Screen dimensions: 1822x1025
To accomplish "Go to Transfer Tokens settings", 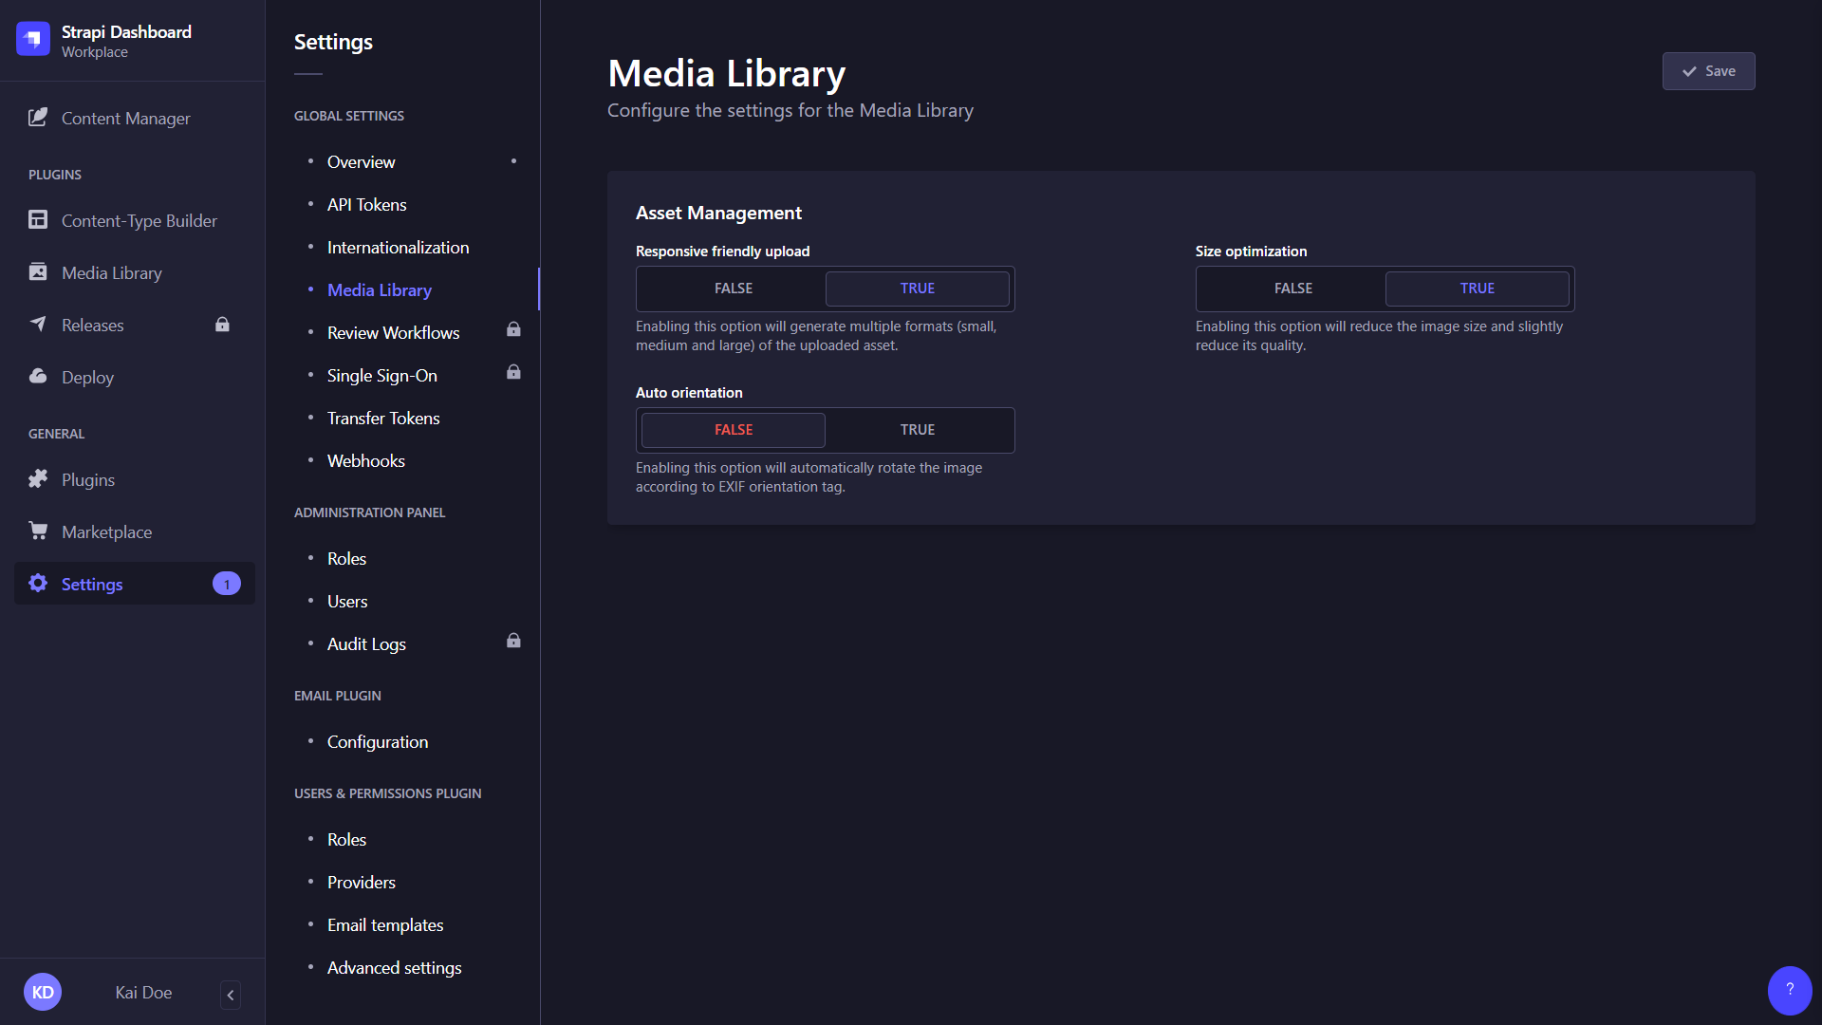I will coord(383,418).
